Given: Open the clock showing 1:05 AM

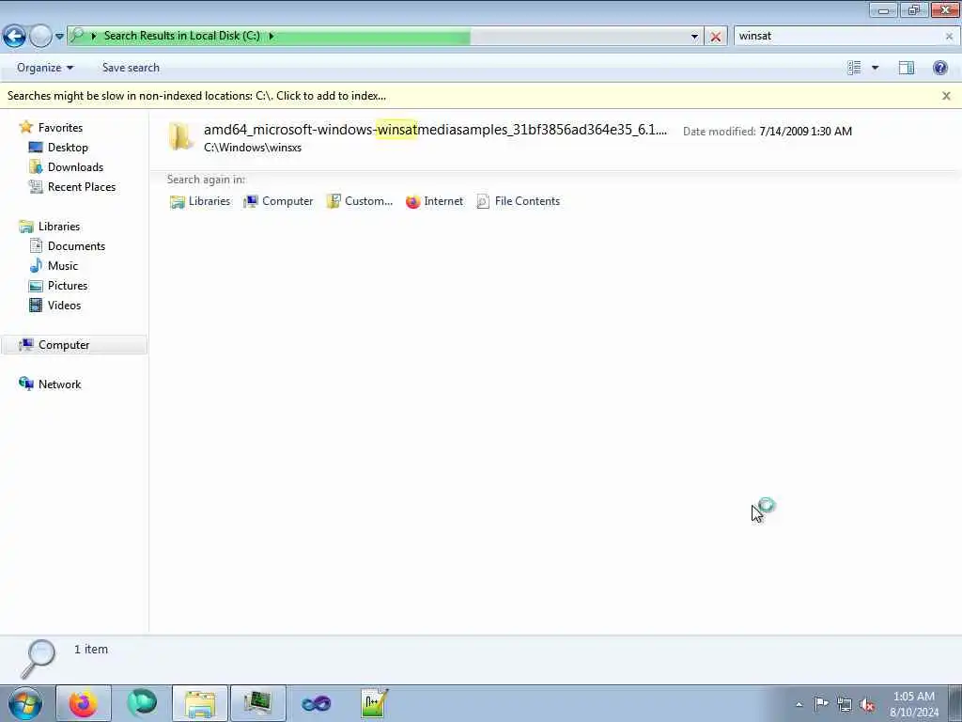Looking at the screenshot, I should (x=913, y=704).
